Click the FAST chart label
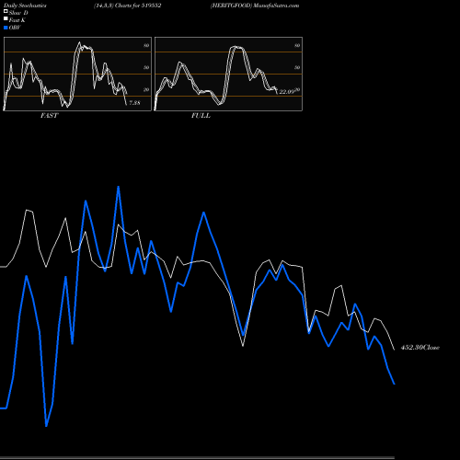Viewport: 460px width, 460px height. [49, 116]
